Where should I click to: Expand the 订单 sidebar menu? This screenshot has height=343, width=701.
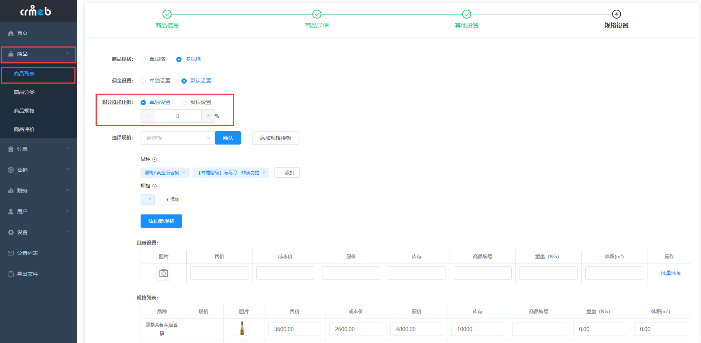point(38,149)
